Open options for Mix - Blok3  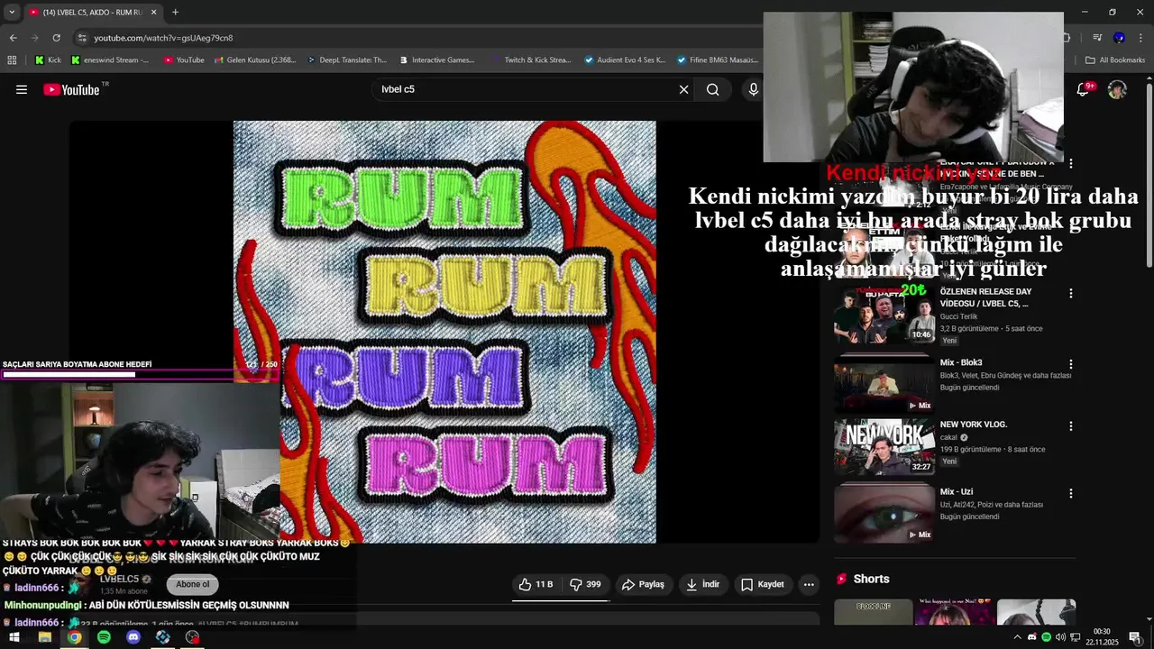pyautogui.click(x=1071, y=363)
